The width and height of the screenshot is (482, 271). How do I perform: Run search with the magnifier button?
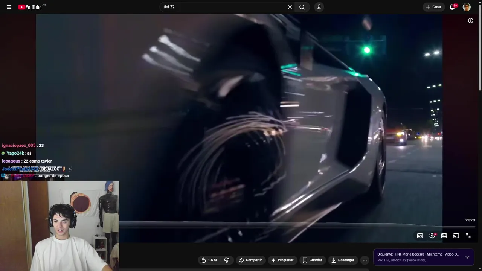coord(302,7)
